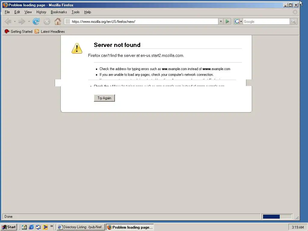The image size is (308, 231).
Task: Click the en-us.start2.mozilla.com error message text
Action: click(x=136, y=55)
